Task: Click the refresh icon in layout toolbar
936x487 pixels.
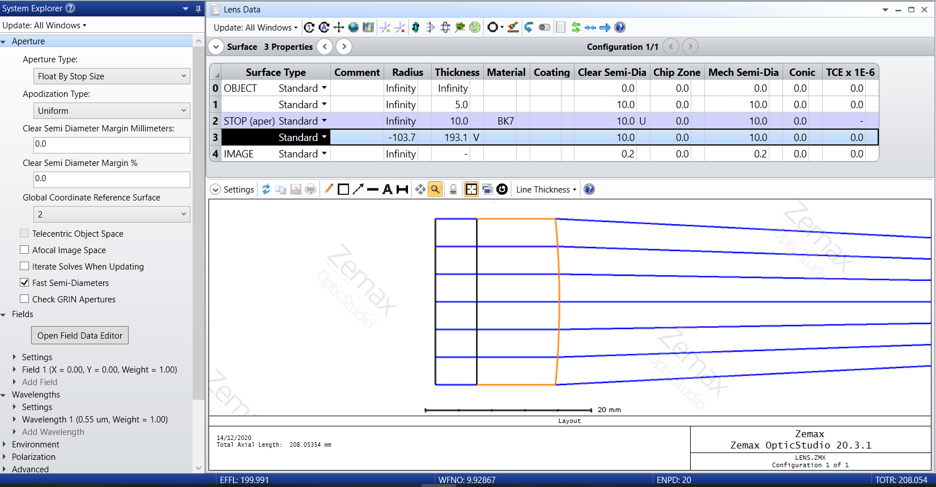Action: pos(266,190)
